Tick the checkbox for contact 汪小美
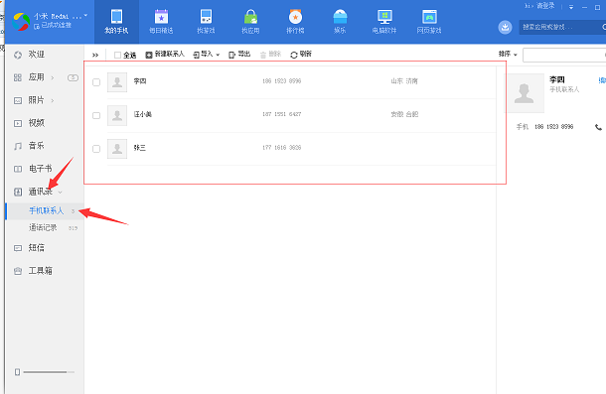The height and width of the screenshot is (394, 606). pyautogui.click(x=96, y=115)
